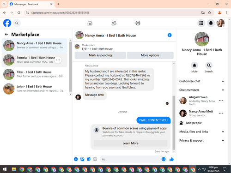Screen dimensions: 231x173
Task: Open options for Abigail Owen member
Action: click(x=221, y=101)
